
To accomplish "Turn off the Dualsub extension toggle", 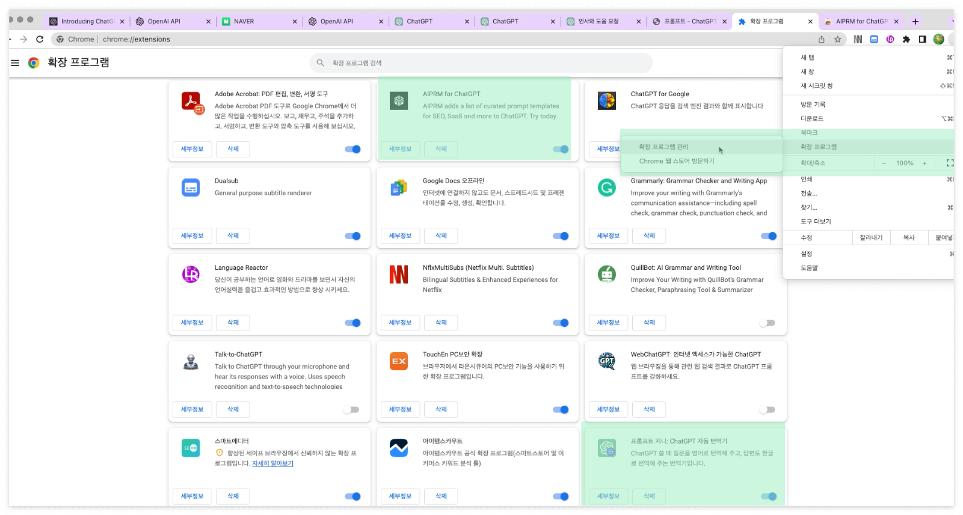I will coord(352,236).
